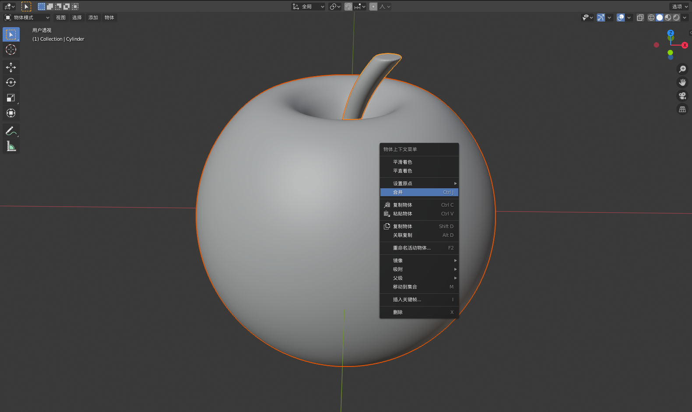Viewport: 692px width, 412px height.
Task: Choose 粘贴物体 in context menu
Action: (419, 214)
